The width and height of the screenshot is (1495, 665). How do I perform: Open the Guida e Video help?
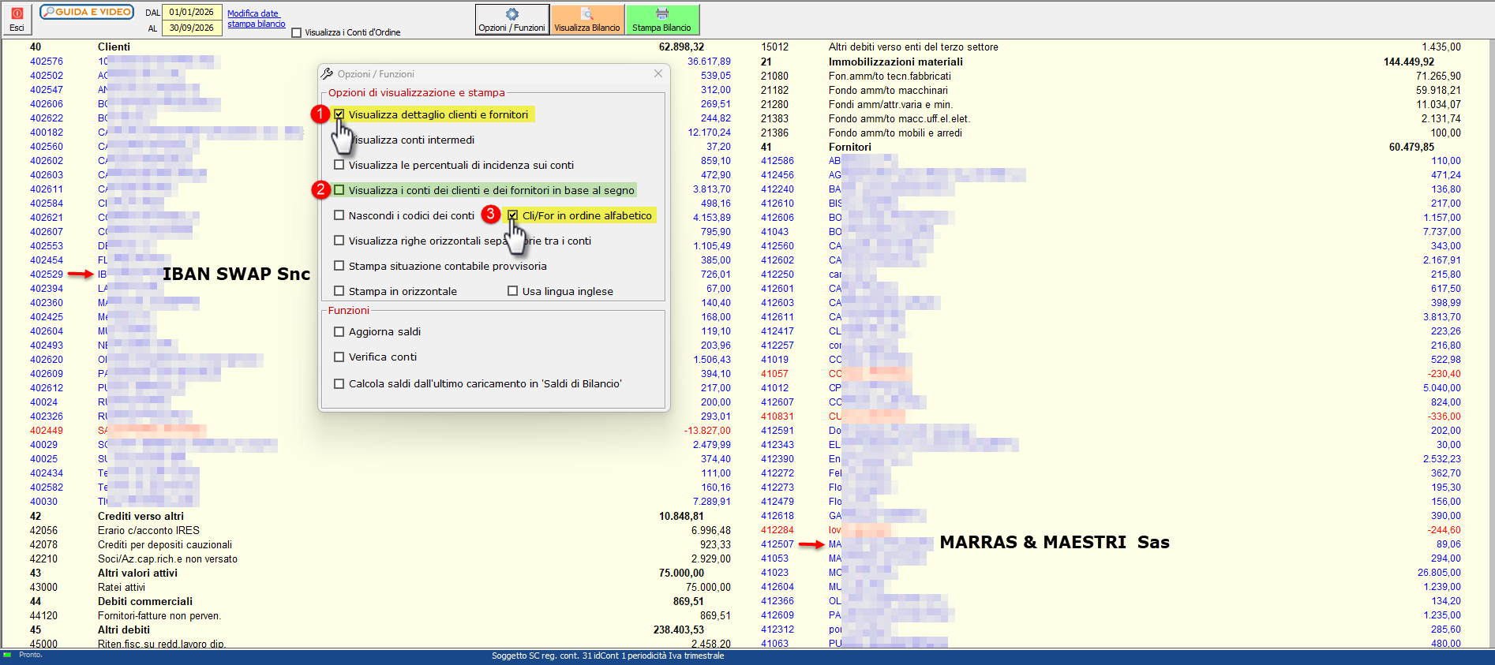tap(87, 12)
